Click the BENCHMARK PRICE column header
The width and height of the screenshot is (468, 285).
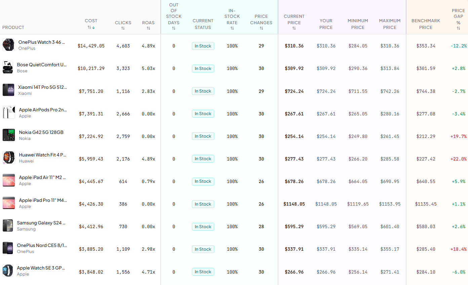[x=426, y=23]
